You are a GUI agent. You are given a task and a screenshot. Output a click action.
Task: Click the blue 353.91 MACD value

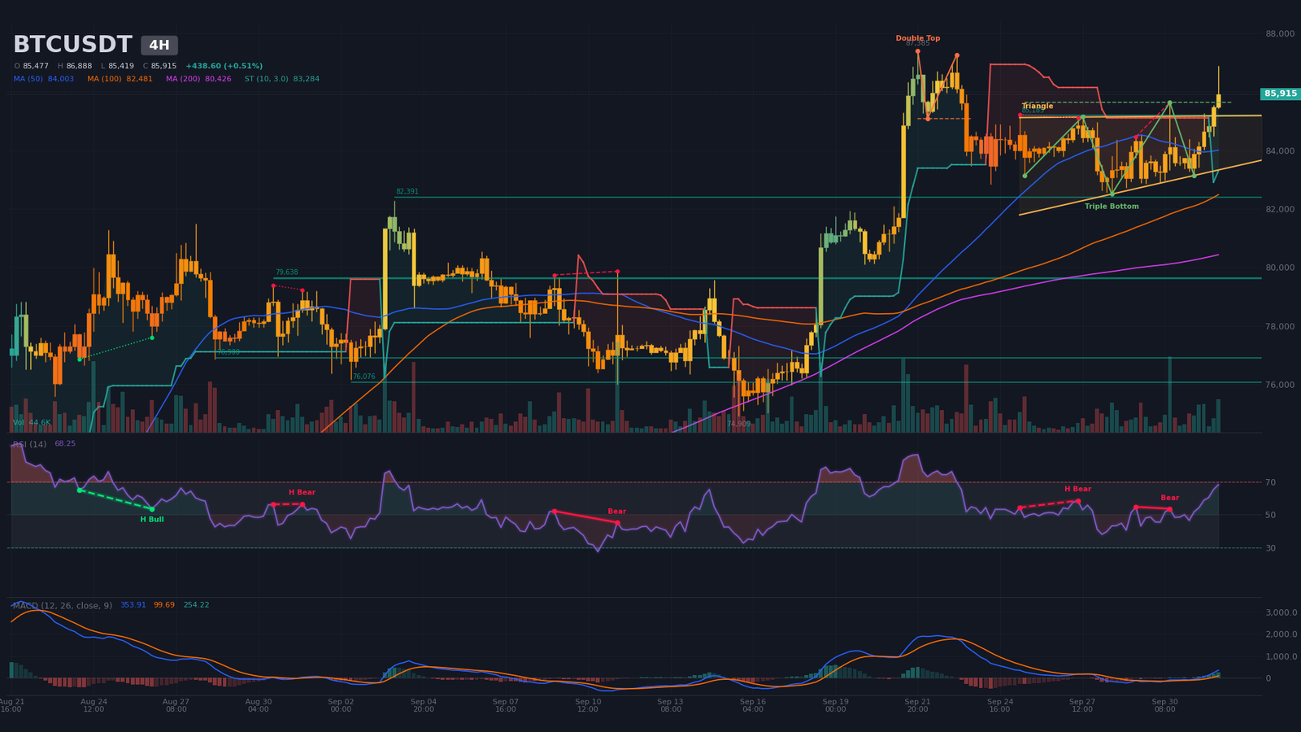(x=133, y=605)
